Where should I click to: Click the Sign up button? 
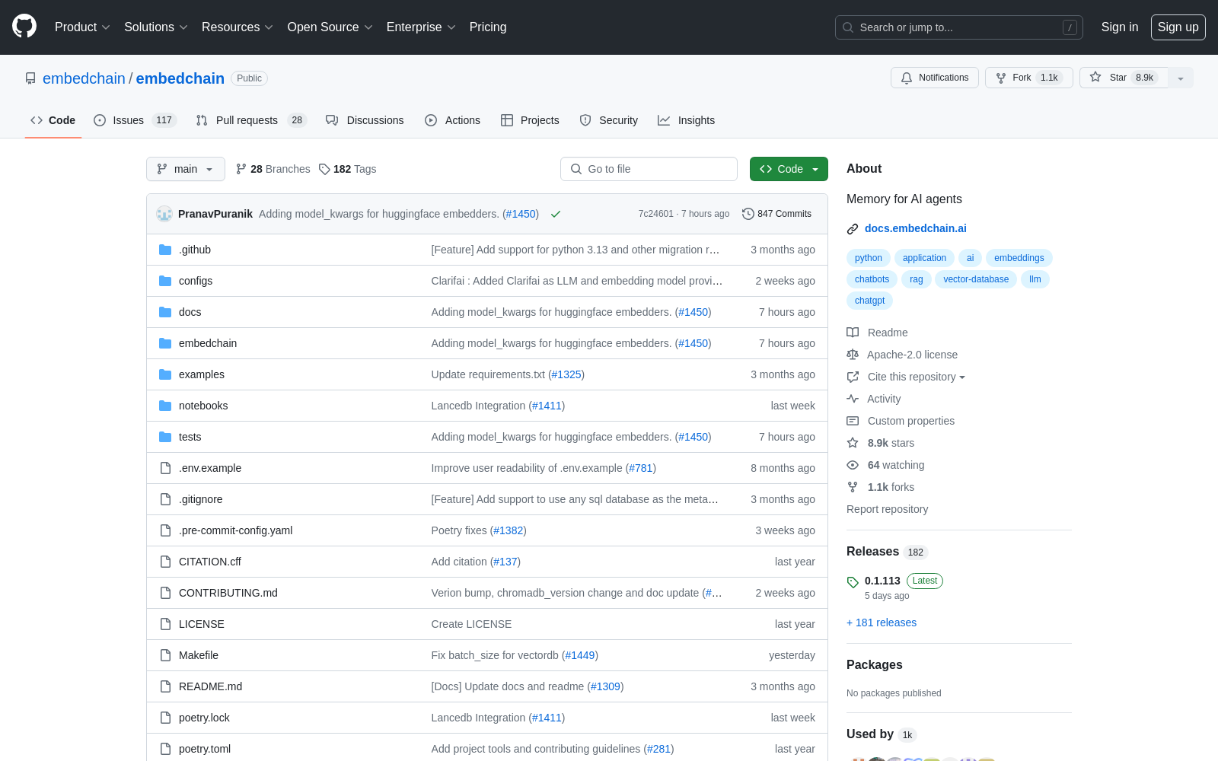point(1178,27)
